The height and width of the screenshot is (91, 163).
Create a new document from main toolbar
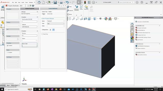(43, 2)
